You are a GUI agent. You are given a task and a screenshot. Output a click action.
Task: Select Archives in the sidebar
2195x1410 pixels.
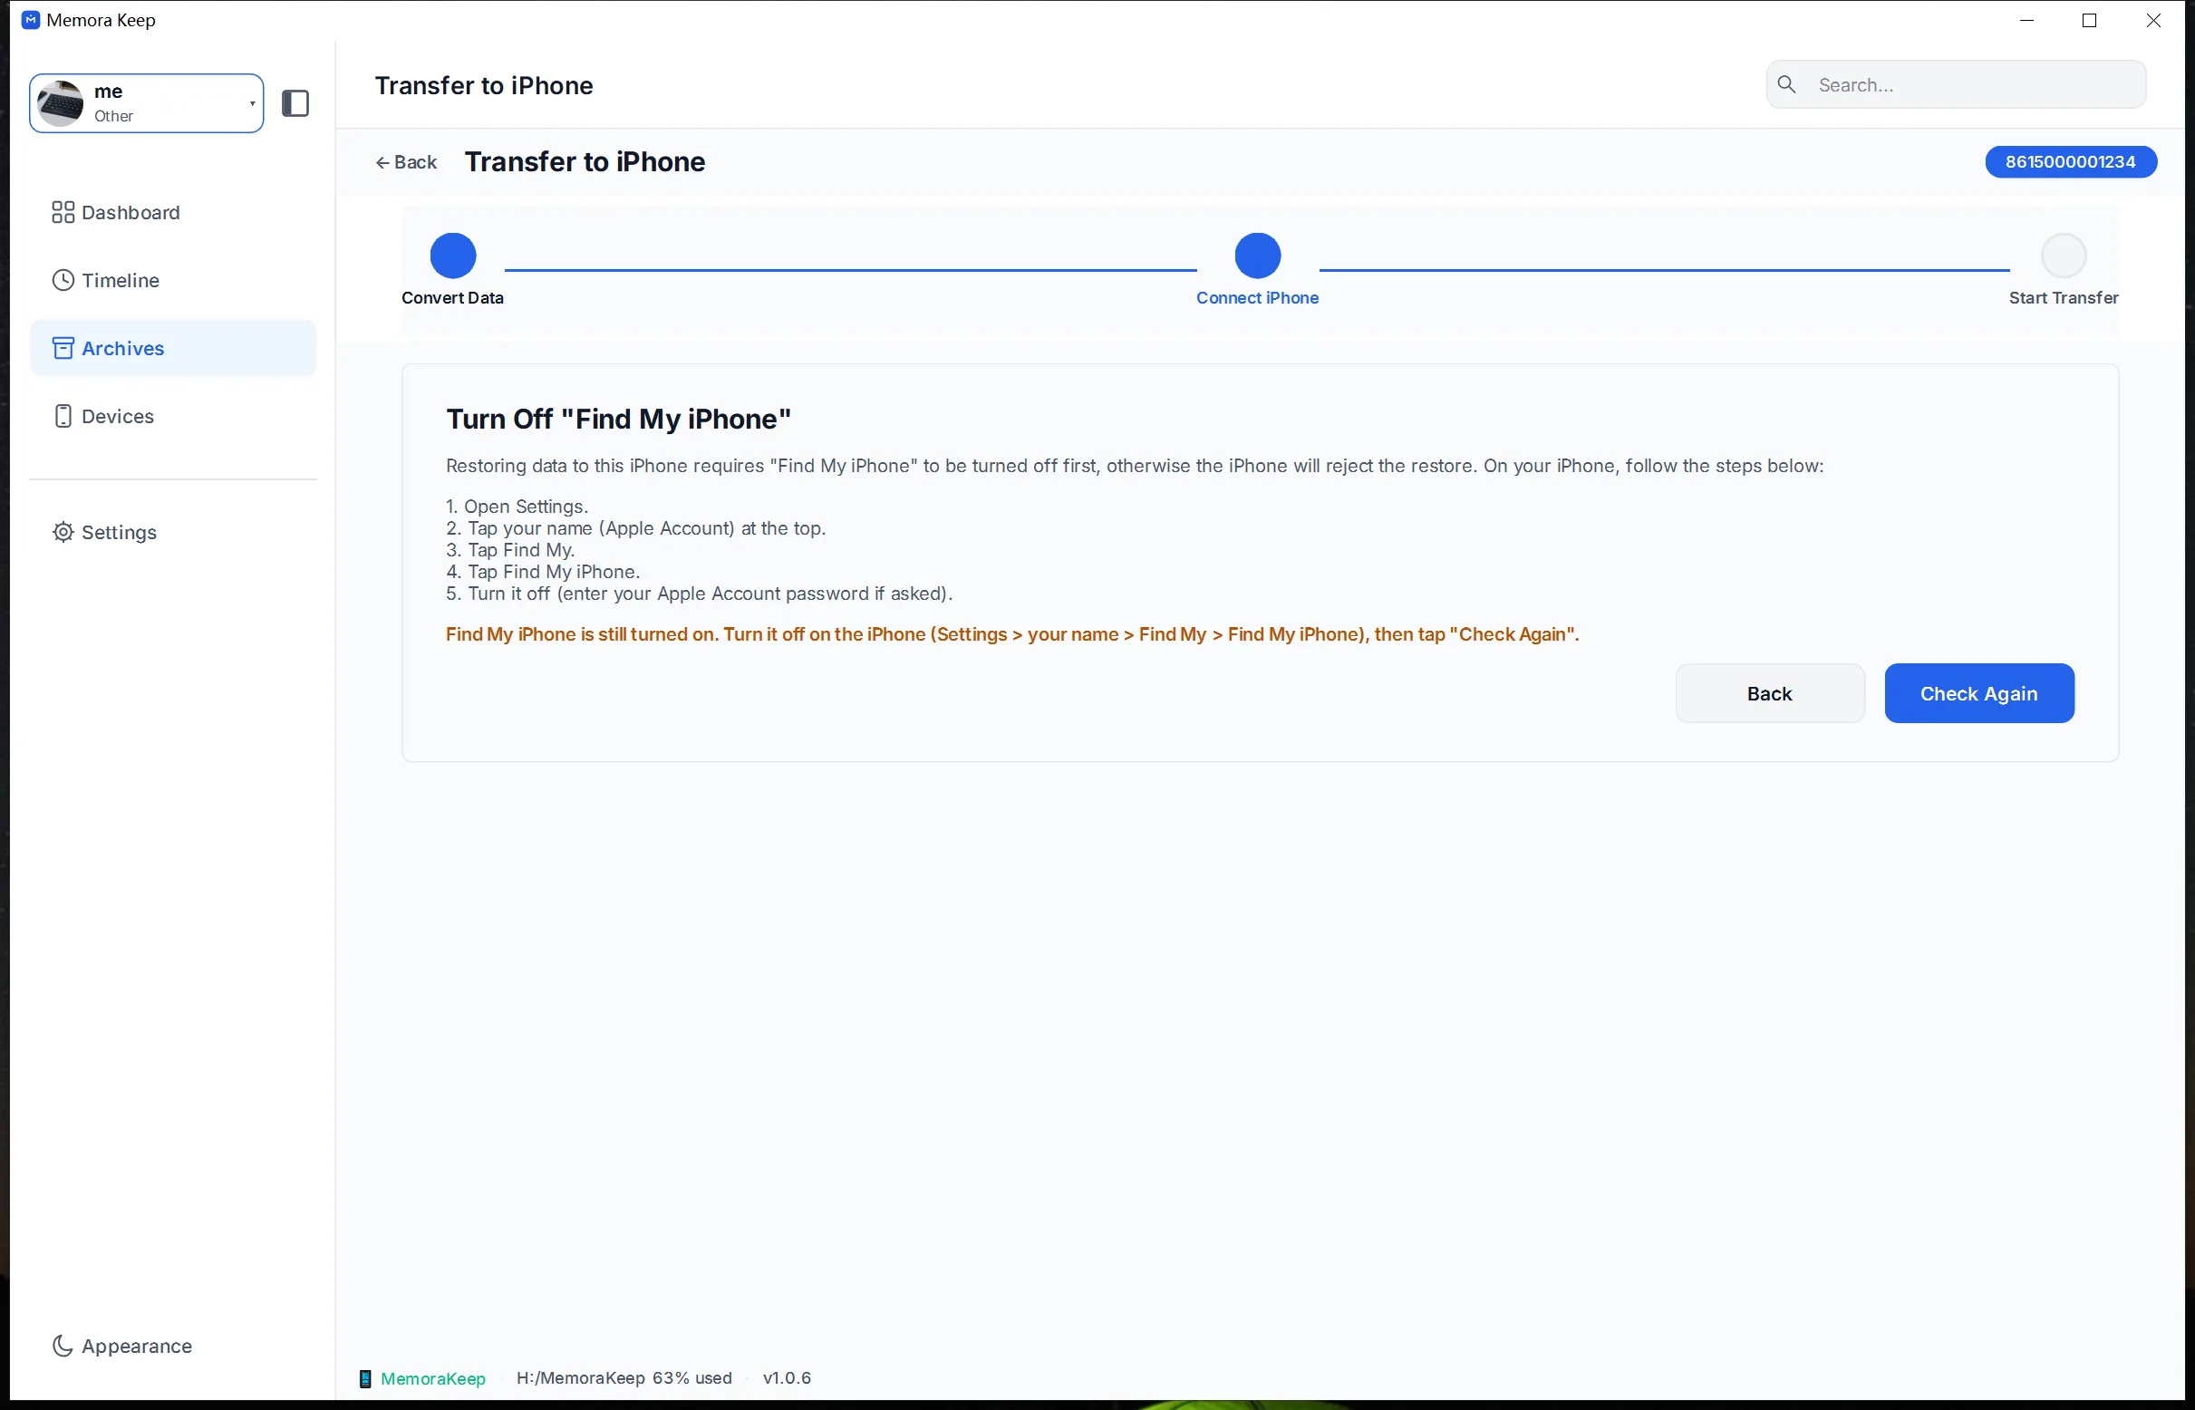click(172, 348)
